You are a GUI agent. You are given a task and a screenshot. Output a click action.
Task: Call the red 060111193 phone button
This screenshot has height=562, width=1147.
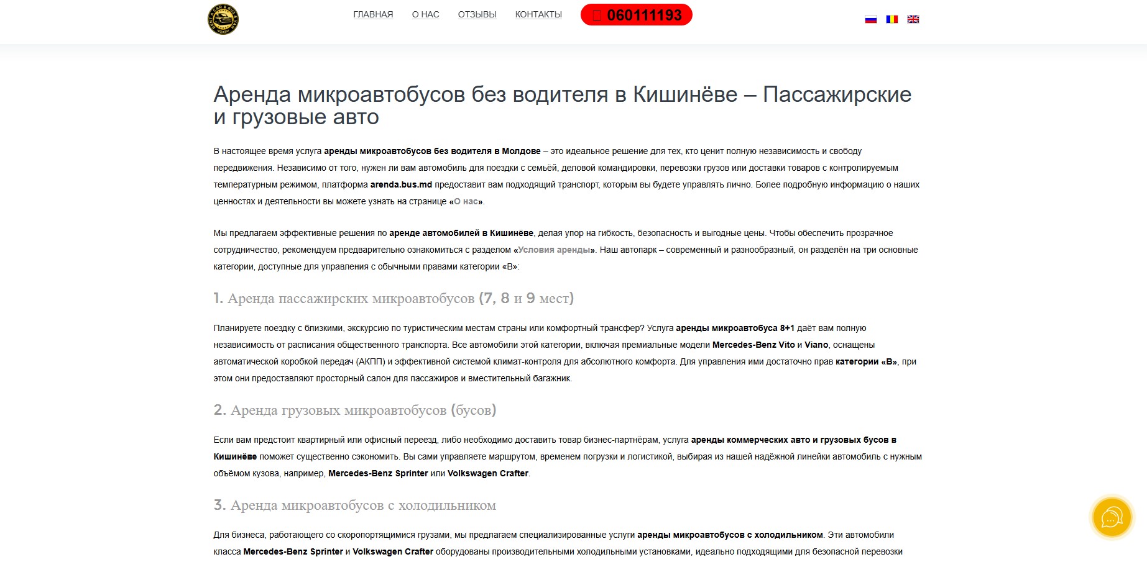(637, 15)
